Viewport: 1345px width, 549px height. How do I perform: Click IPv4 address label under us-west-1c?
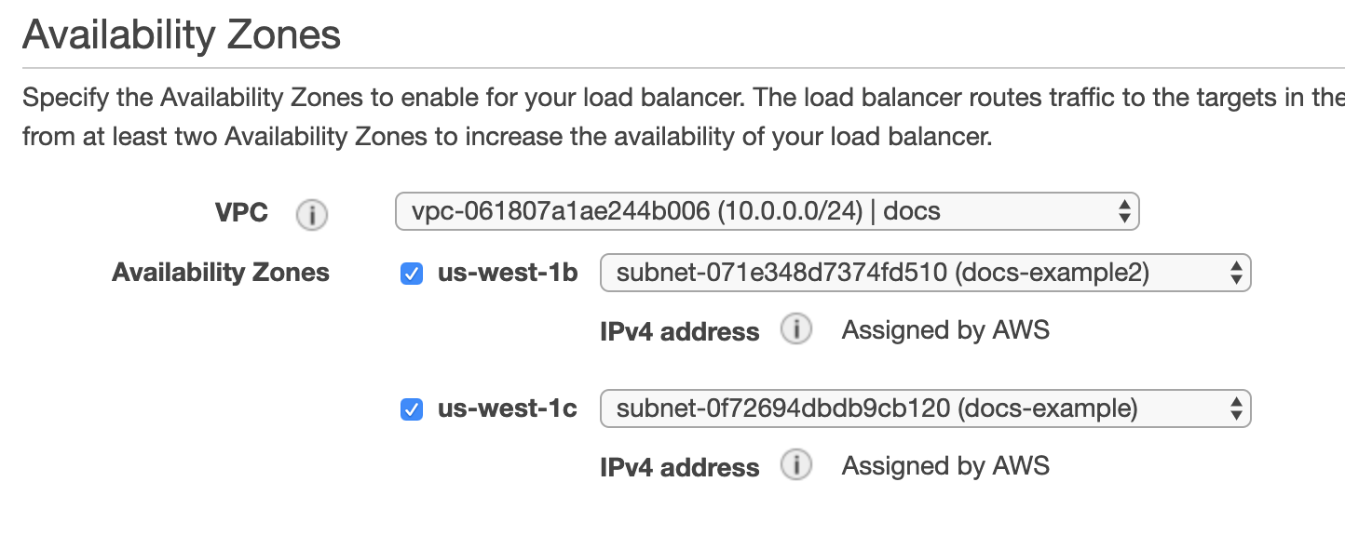(x=679, y=467)
